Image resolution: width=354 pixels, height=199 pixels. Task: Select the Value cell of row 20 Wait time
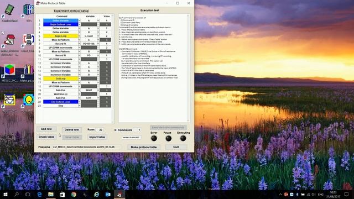coord(106,94)
